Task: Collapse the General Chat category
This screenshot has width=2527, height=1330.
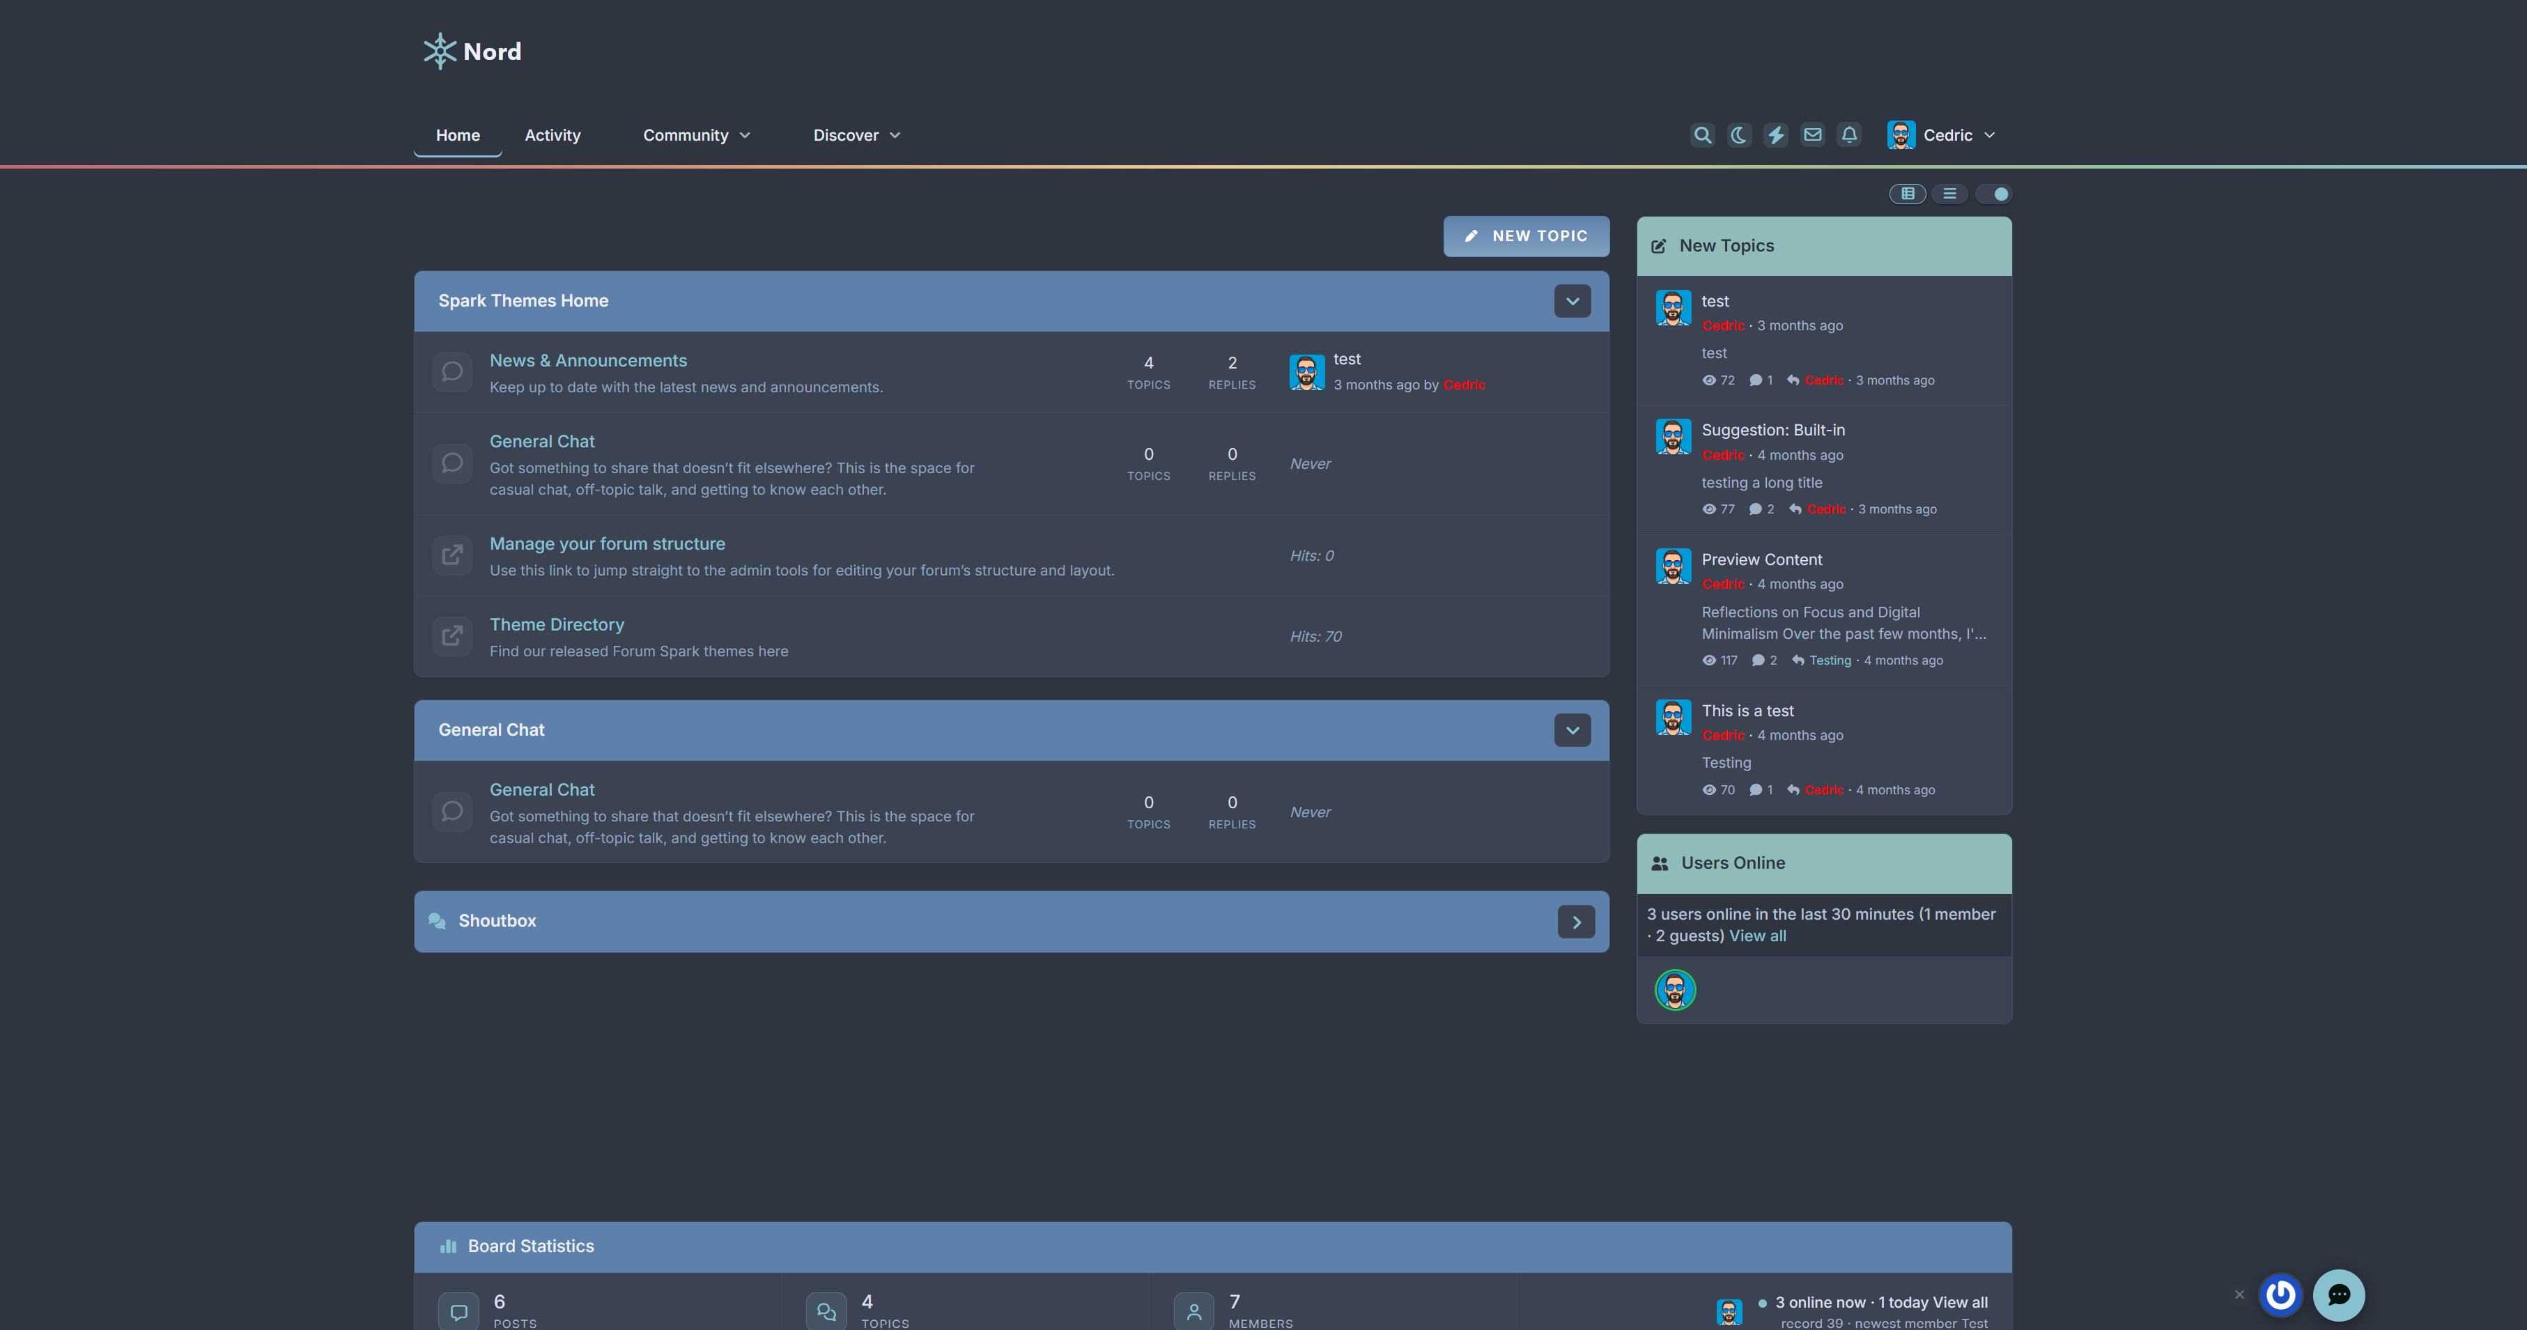Action: point(1572,729)
